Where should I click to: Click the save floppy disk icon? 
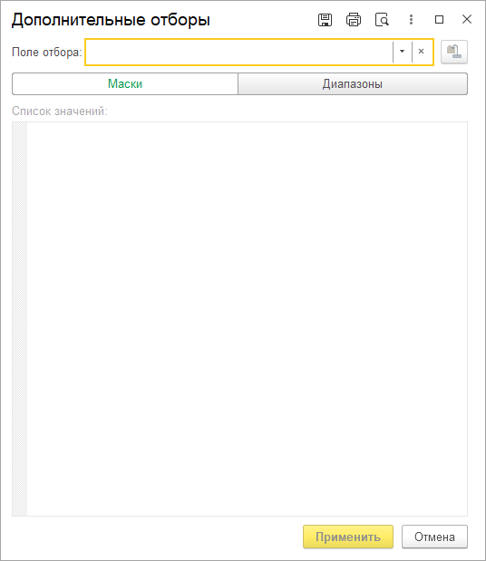pos(325,20)
